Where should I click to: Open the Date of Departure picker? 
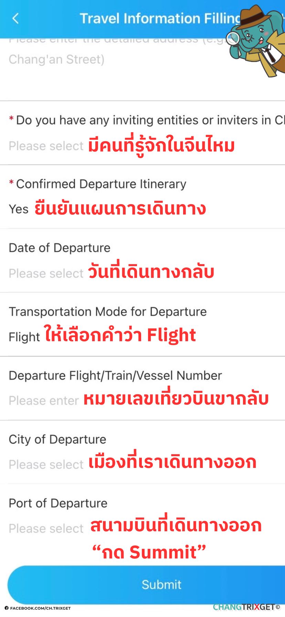46,273
